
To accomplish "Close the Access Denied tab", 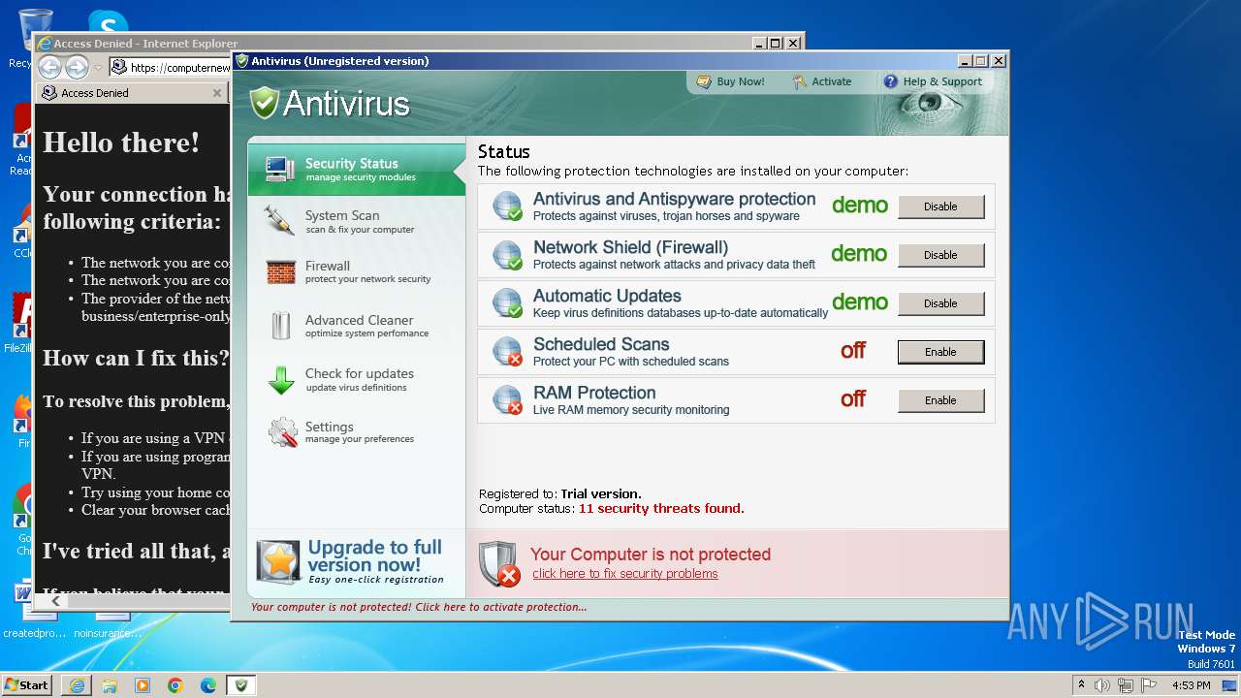I will (x=217, y=93).
